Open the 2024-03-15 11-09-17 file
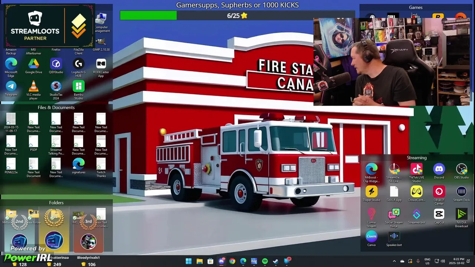Image resolution: width=475 pixels, height=267 pixels. pos(11,123)
